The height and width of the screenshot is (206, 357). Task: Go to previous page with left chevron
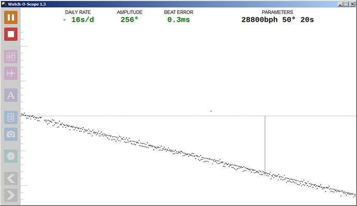pyautogui.click(x=11, y=178)
